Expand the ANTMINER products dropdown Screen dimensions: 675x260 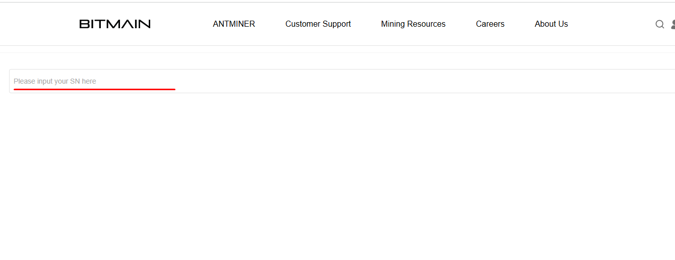coord(234,24)
